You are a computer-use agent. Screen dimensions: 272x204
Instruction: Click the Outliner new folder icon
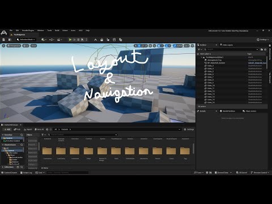pos(262,49)
